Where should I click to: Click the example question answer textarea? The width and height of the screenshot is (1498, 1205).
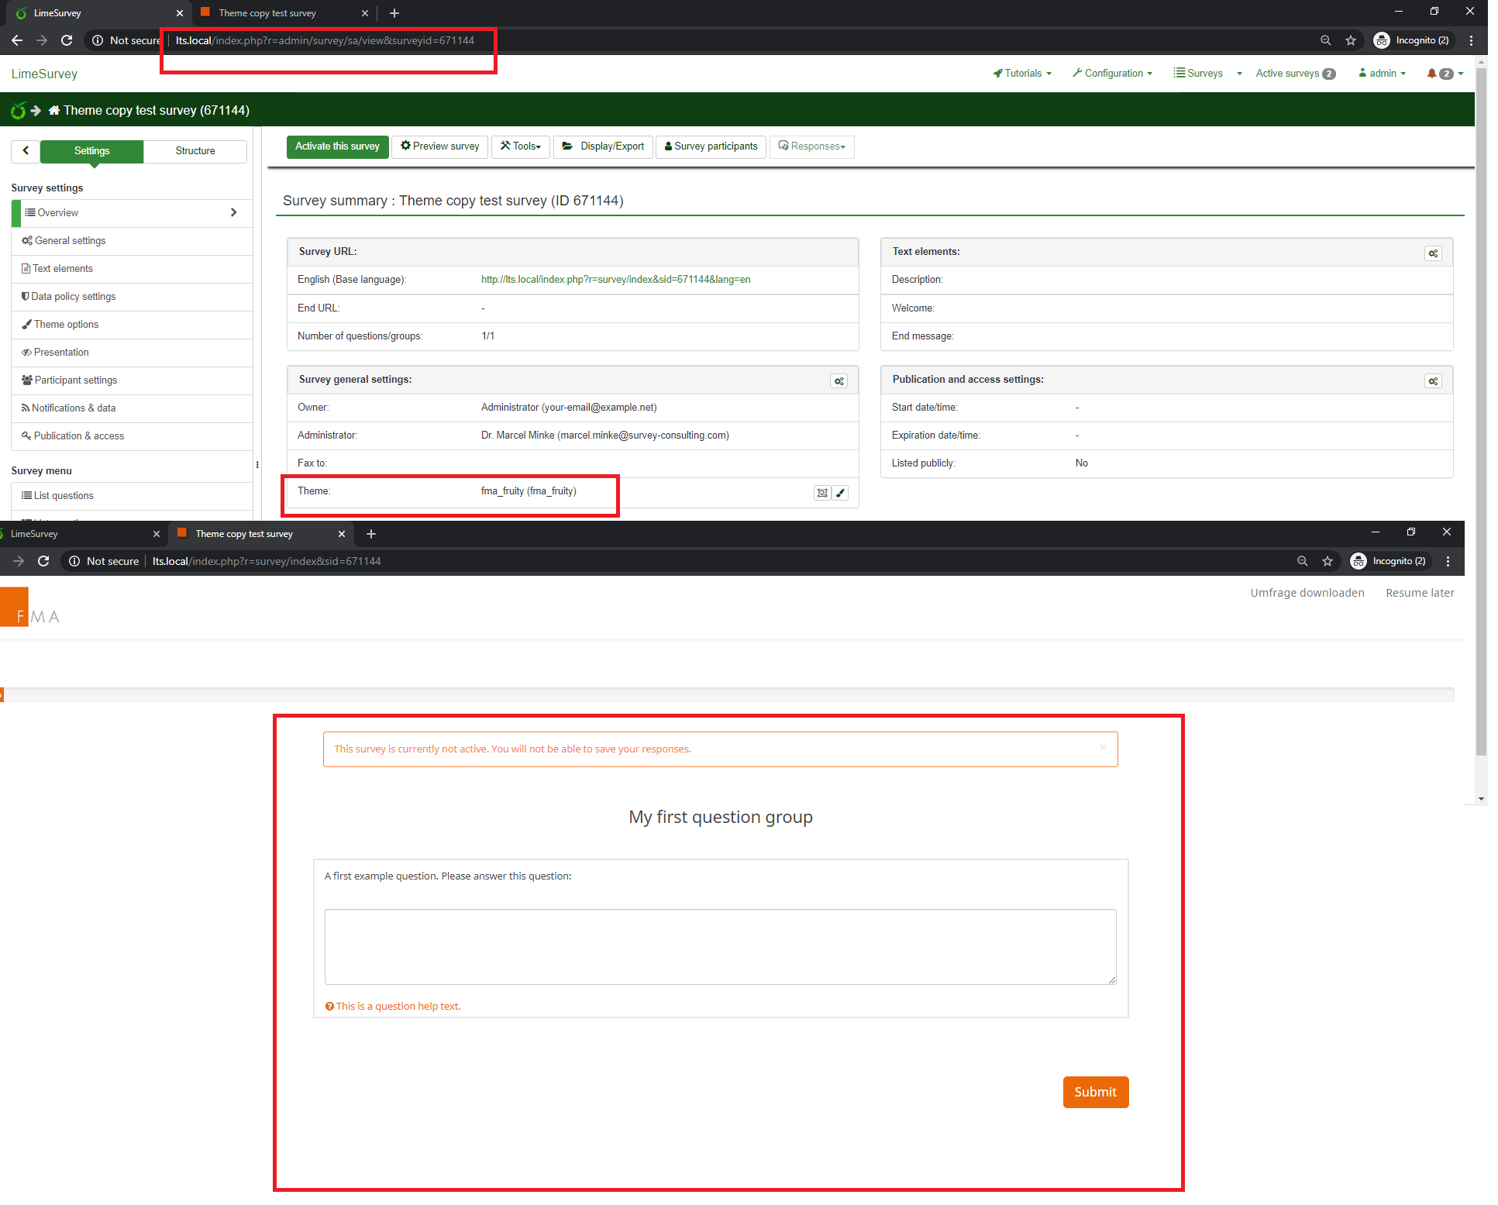coord(720,946)
